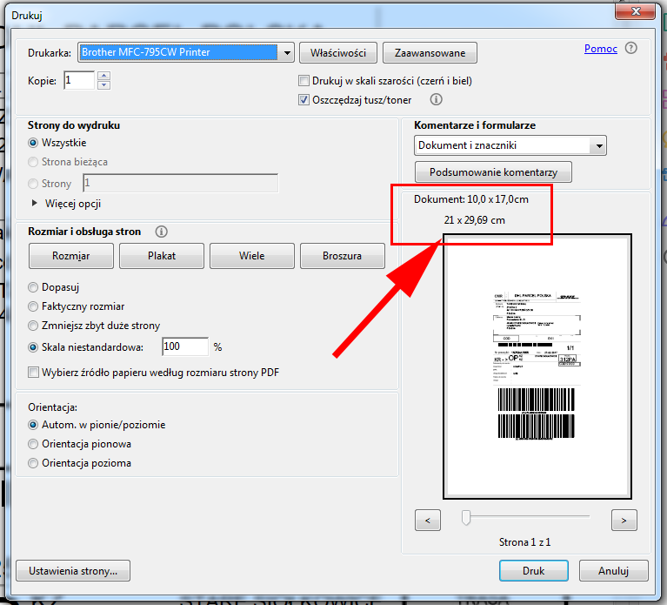This screenshot has height=605, width=667.
Task: Open the Pomoc help link
Action: click(x=600, y=49)
